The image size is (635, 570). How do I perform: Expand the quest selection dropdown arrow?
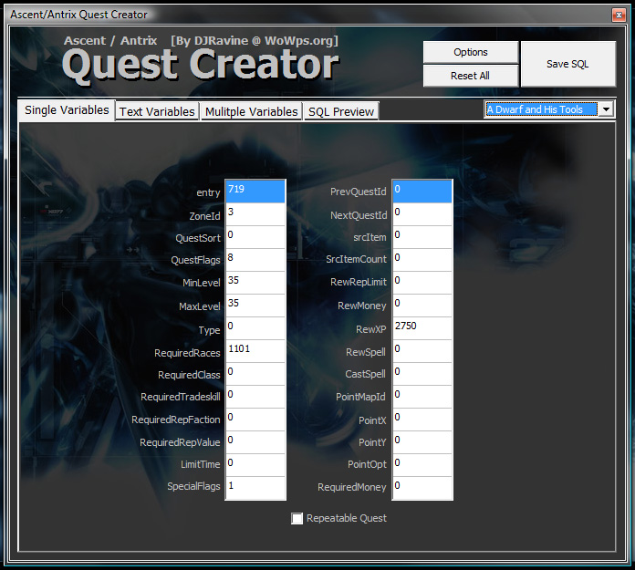(606, 109)
